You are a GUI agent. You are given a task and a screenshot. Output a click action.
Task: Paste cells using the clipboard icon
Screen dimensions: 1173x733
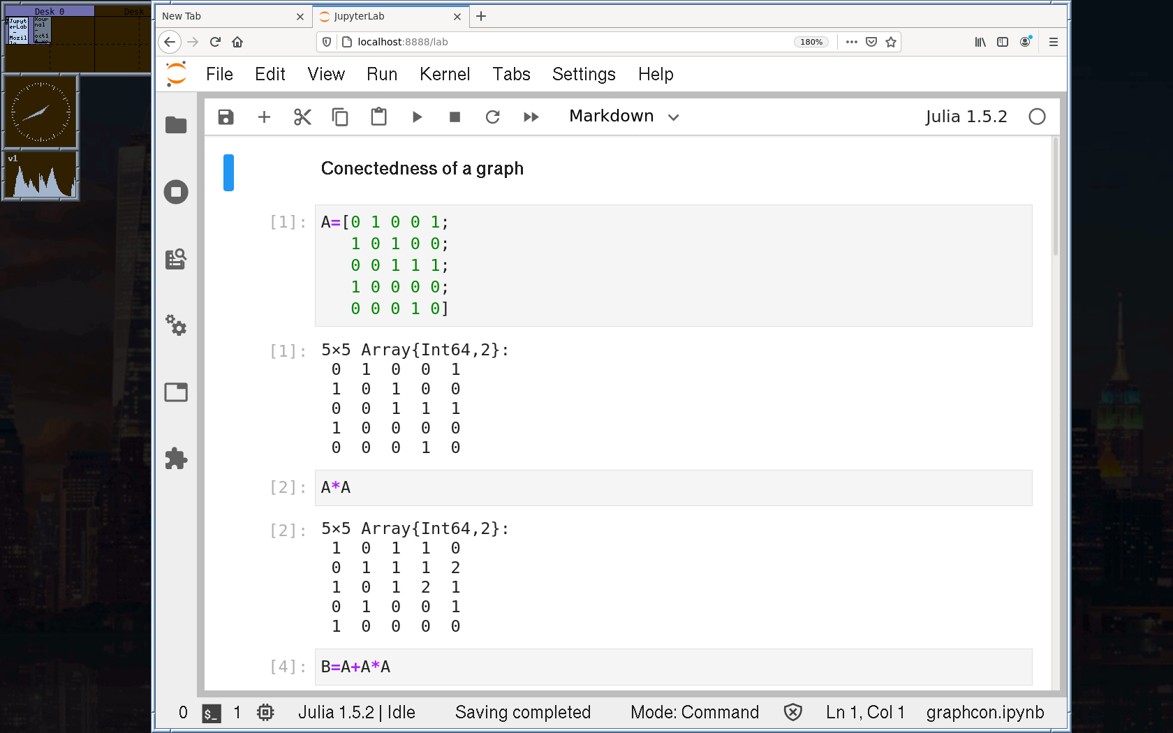coord(378,117)
